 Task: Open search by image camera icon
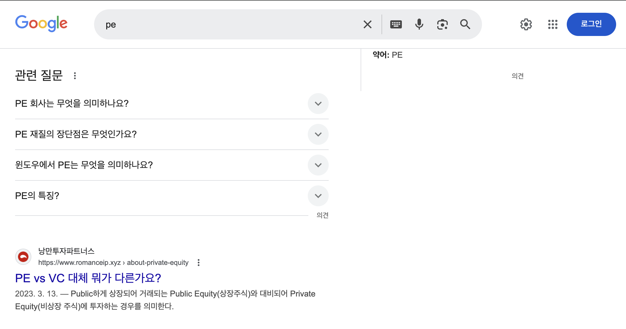coord(442,24)
